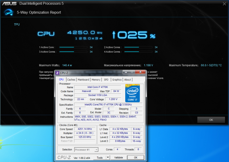
Task: Close the ASUS 5-Way Optimization Report window
Action: (224, 4)
